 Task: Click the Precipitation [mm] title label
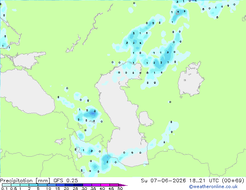25,181
